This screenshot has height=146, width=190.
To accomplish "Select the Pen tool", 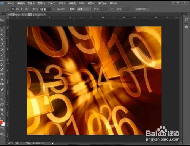I will 2,90.
